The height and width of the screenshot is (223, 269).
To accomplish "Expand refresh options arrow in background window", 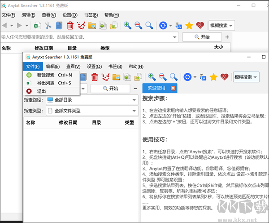I will tap(170, 26).
